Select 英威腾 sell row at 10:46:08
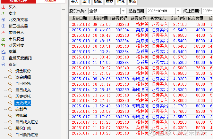Viewport: 213px width, 139px height. (x=141, y=30)
